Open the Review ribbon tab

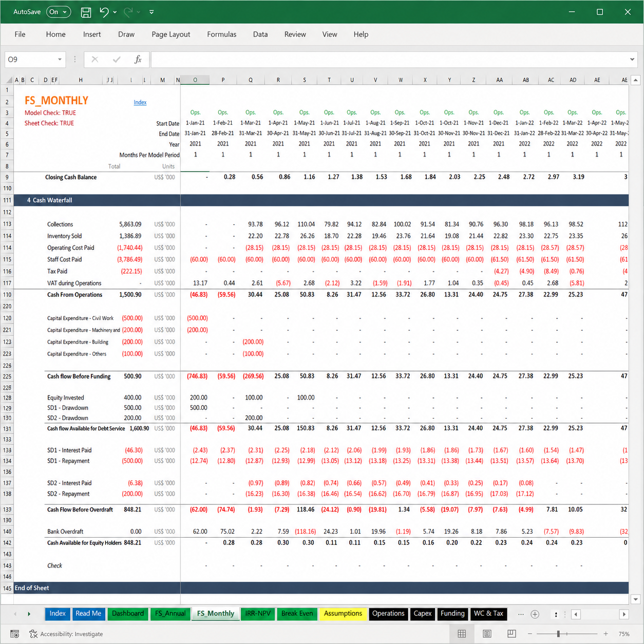(x=295, y=34)
